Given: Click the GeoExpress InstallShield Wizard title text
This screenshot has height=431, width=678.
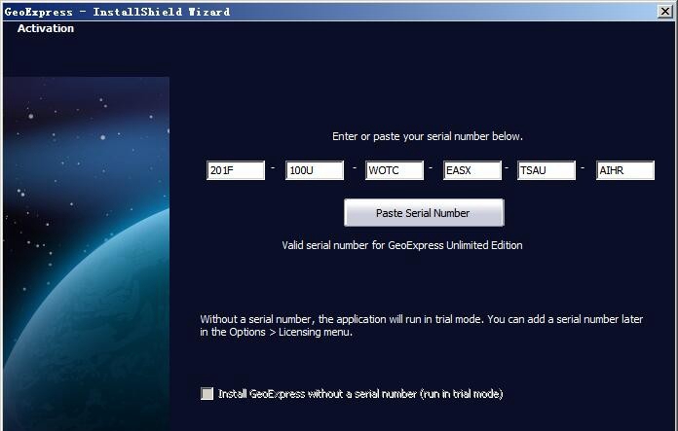Looking at the screenshot, I should (x=117, y=12).
